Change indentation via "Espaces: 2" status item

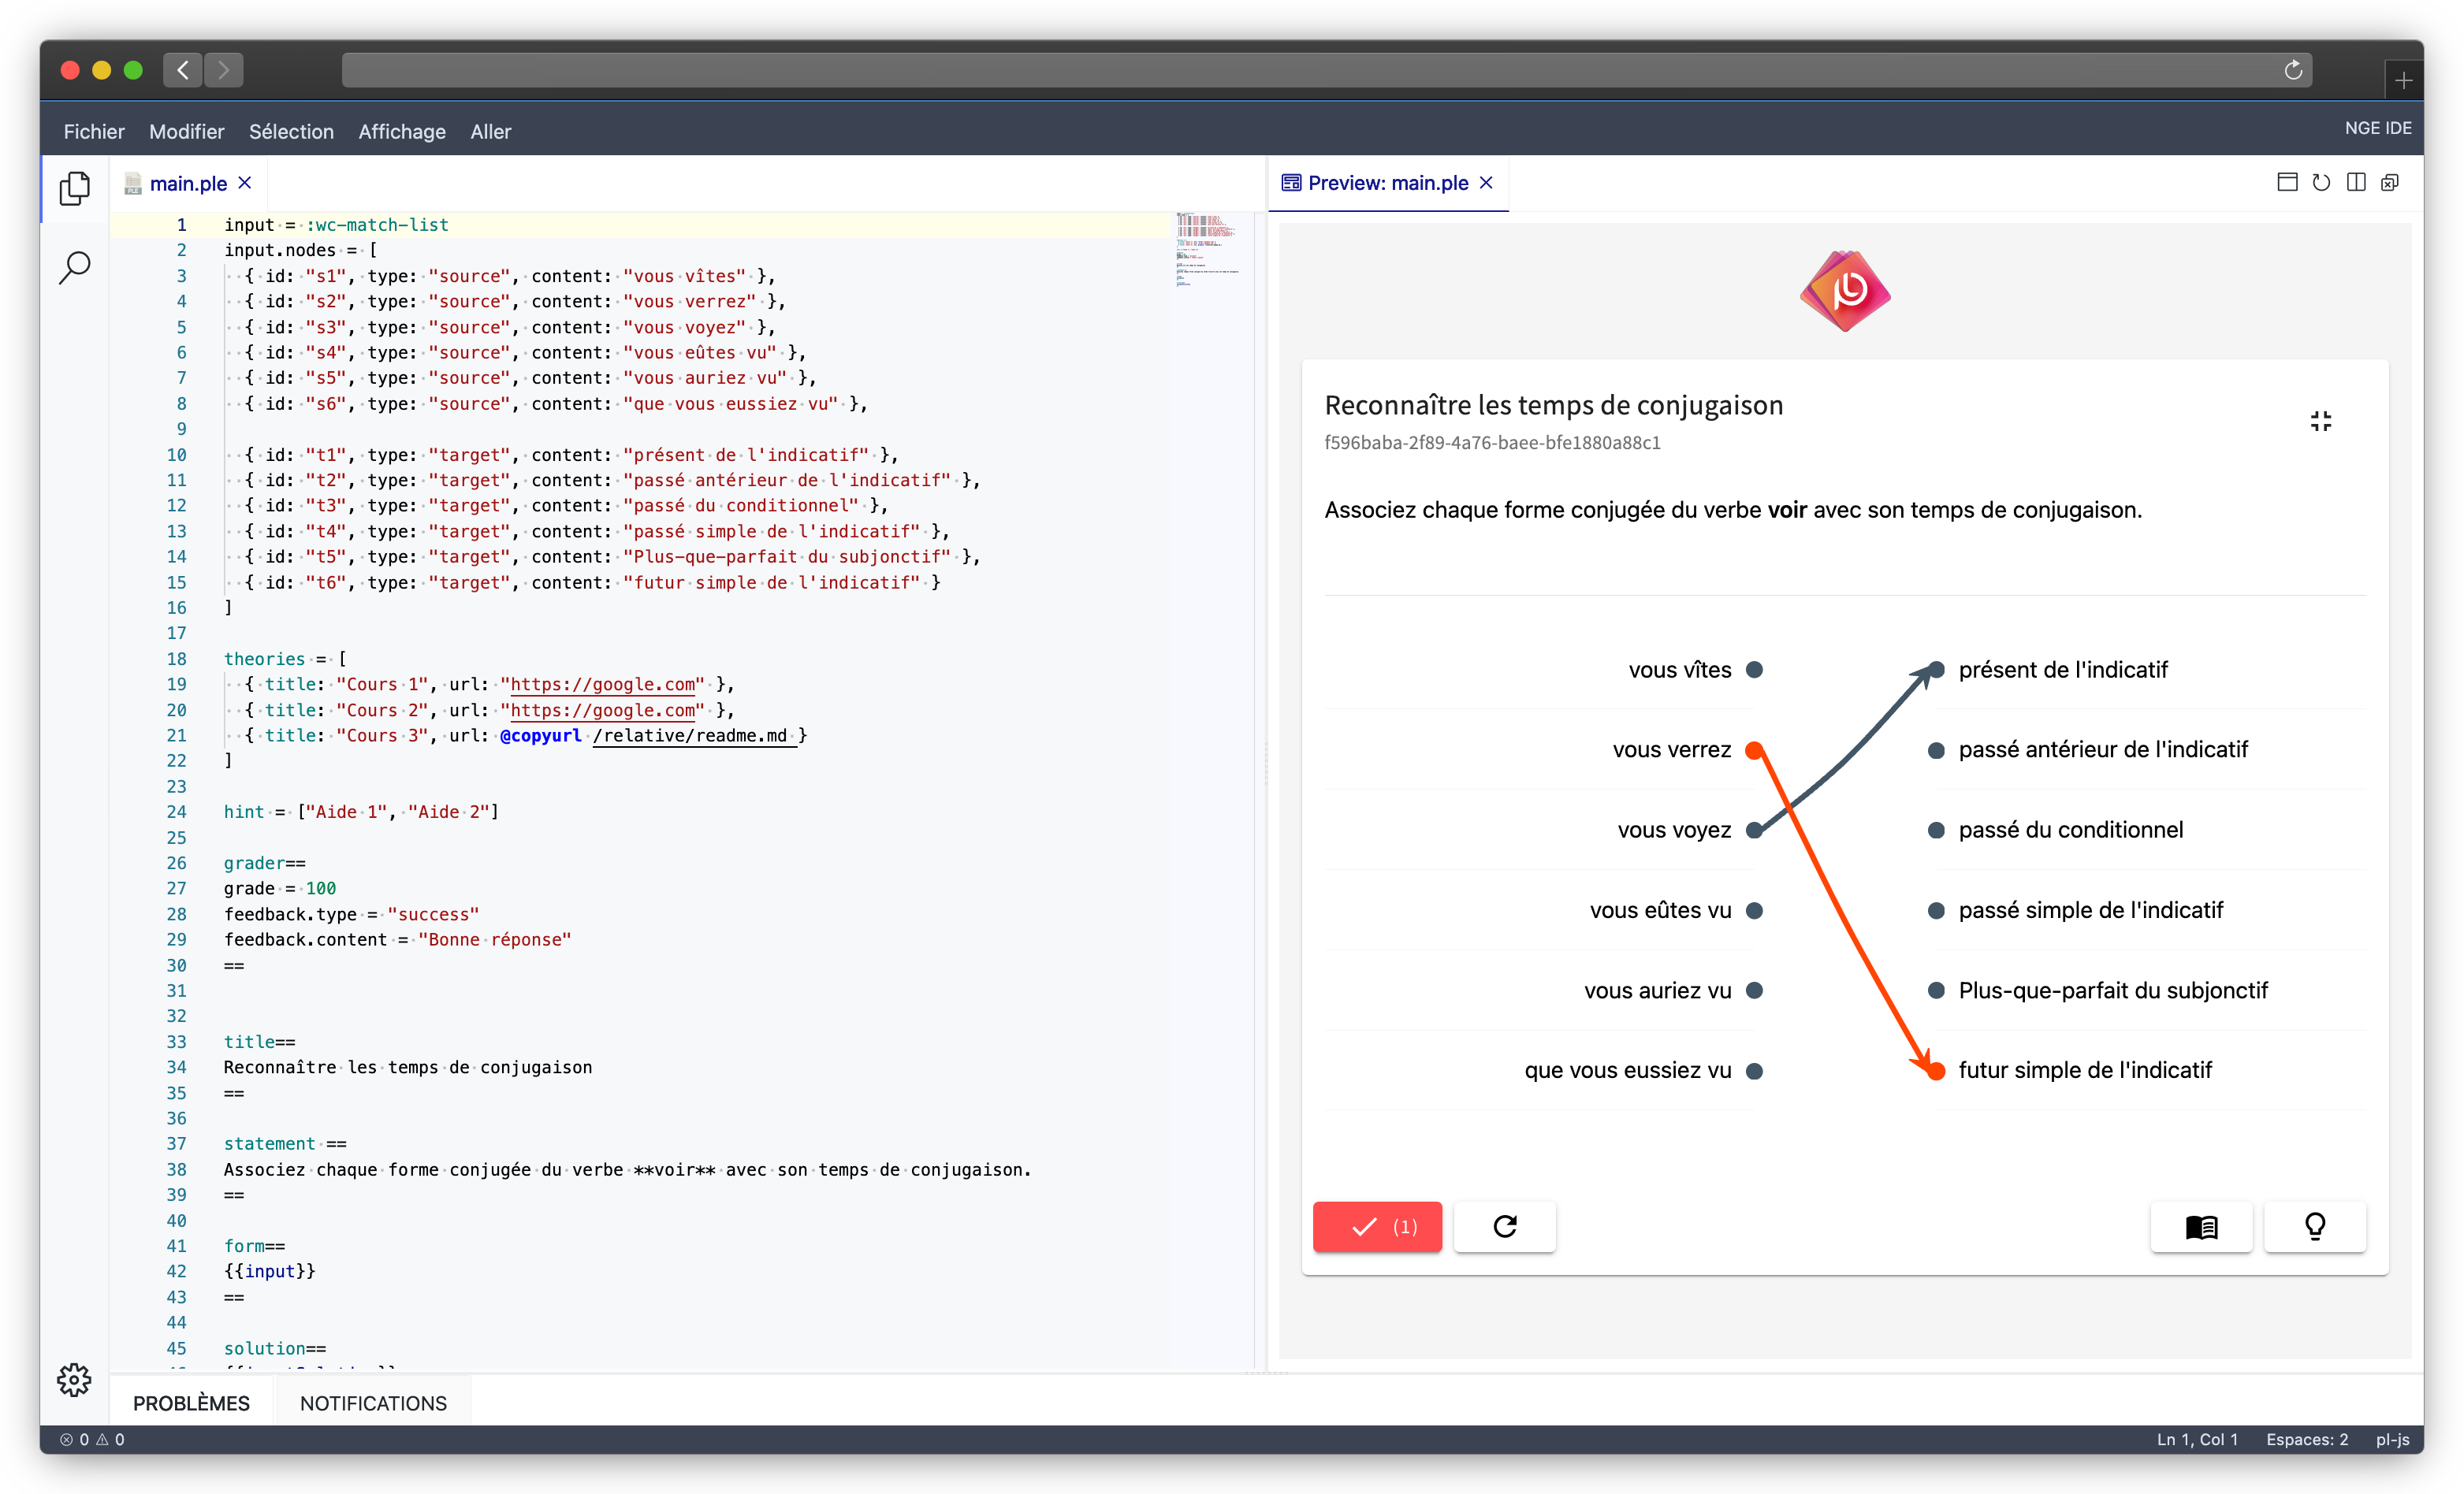[2307, 1439]
